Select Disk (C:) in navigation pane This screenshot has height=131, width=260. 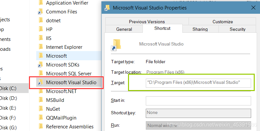(8, 88)
